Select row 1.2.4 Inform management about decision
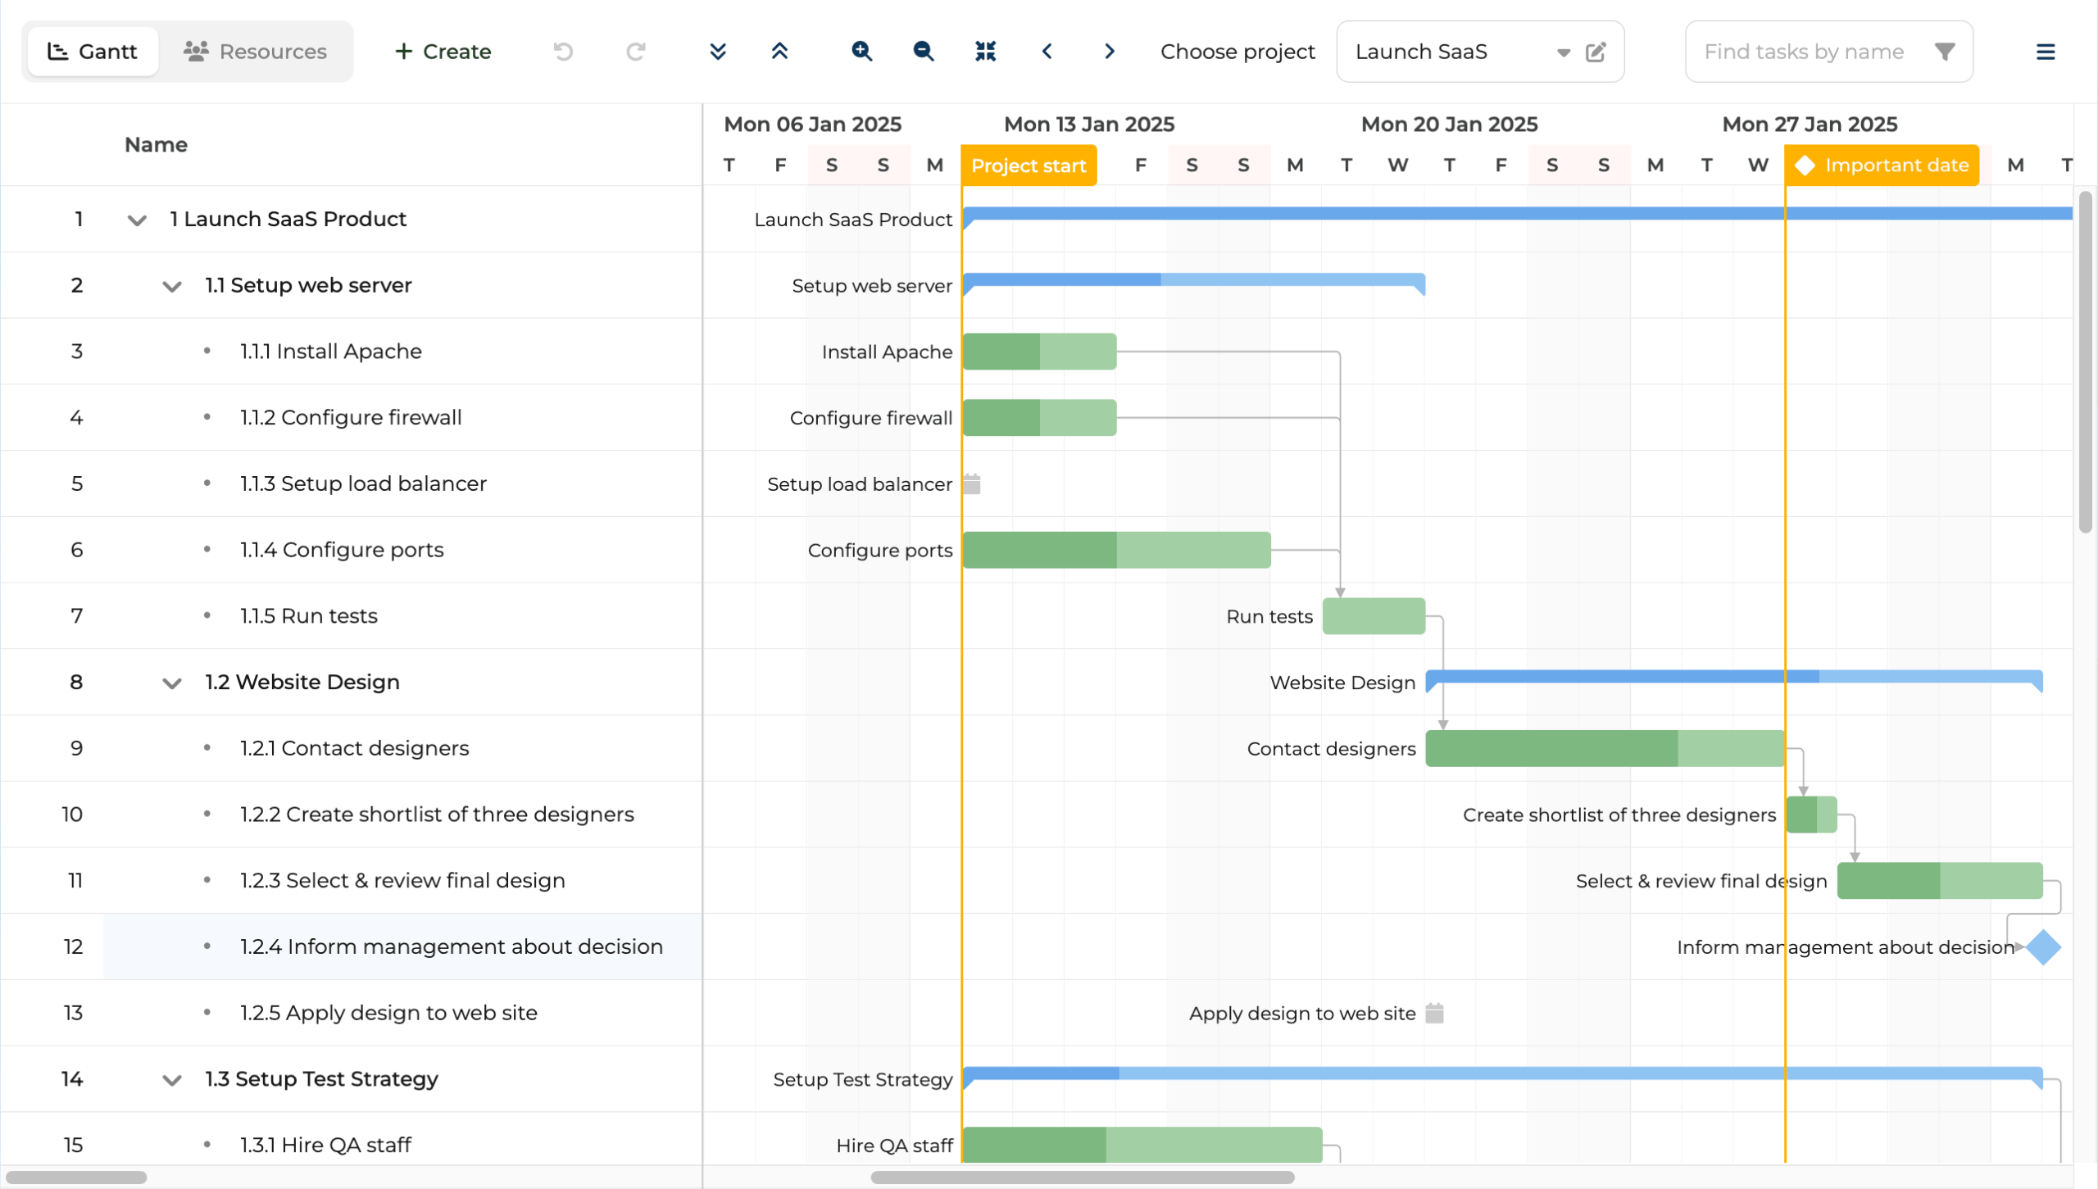The width and height of the screenshot is (2098, 1189). coord(351,946)
